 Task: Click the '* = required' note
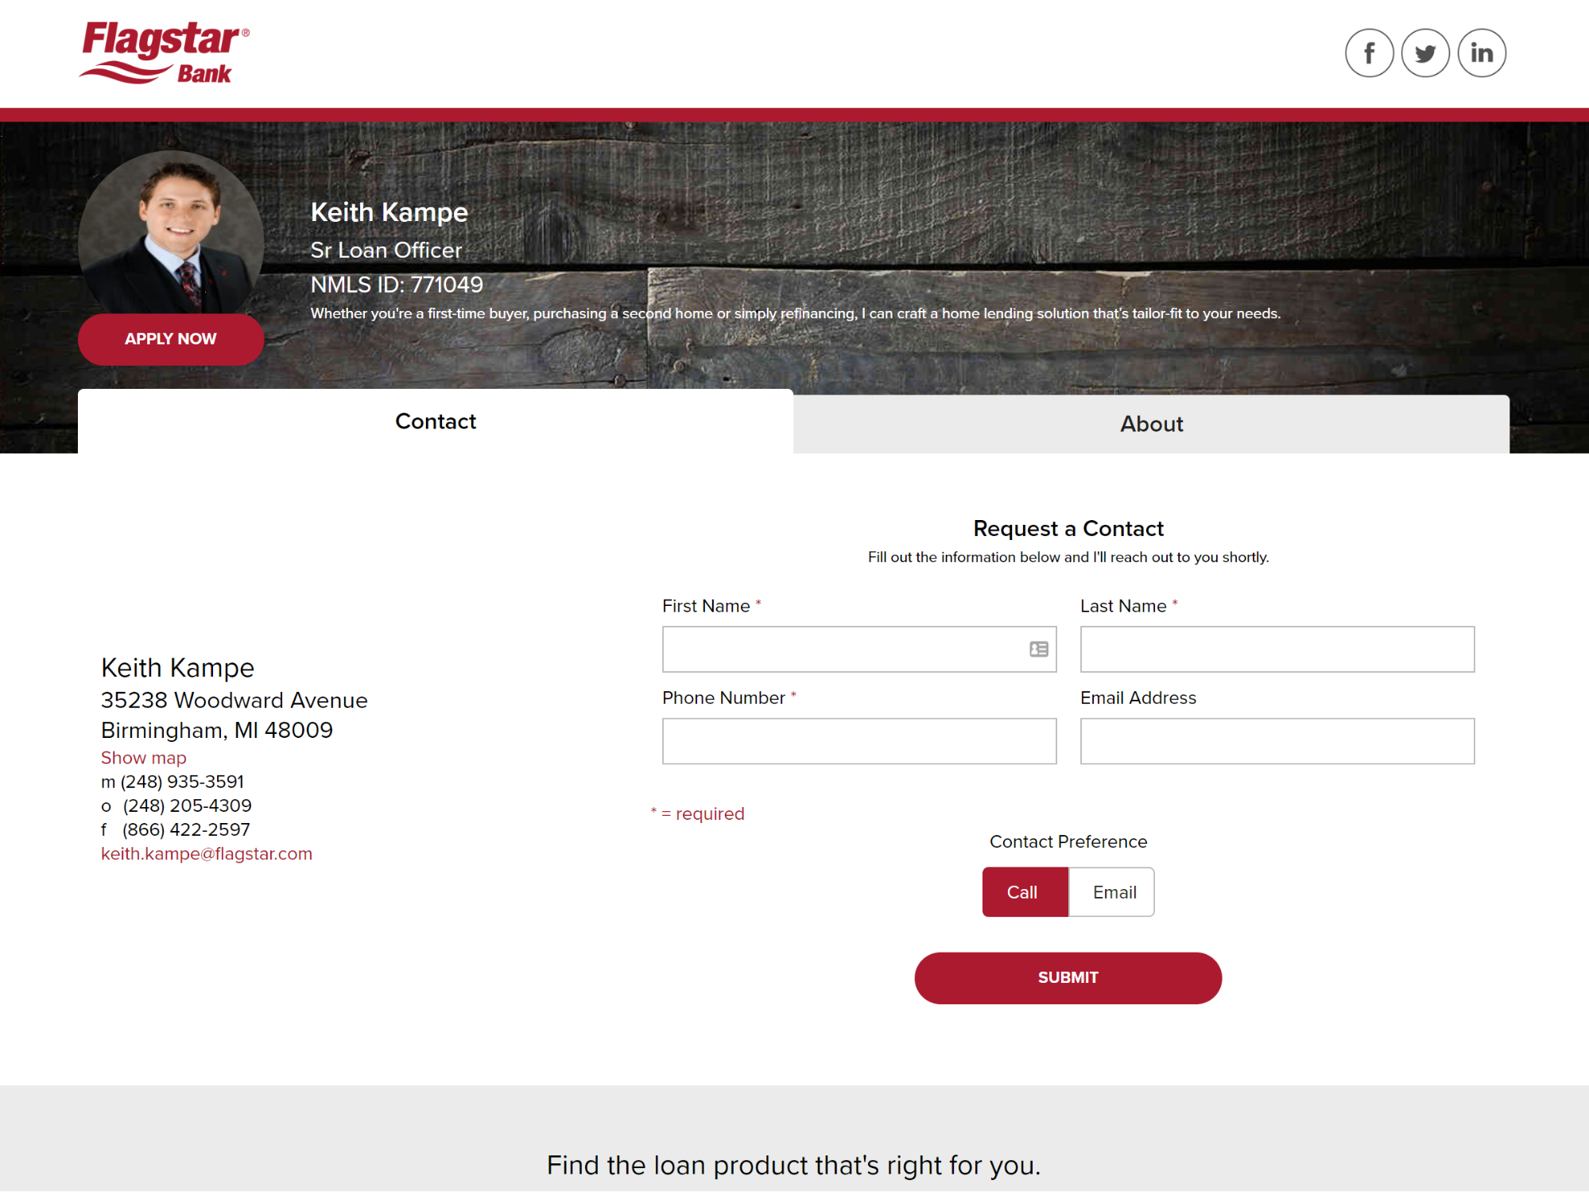tap(698, 813)
